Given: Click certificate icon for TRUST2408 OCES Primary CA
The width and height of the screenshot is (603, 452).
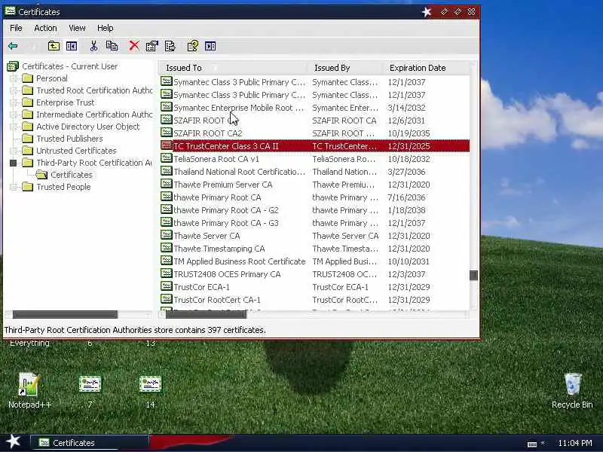Looking at the screenshot, I should click(166, 273).
